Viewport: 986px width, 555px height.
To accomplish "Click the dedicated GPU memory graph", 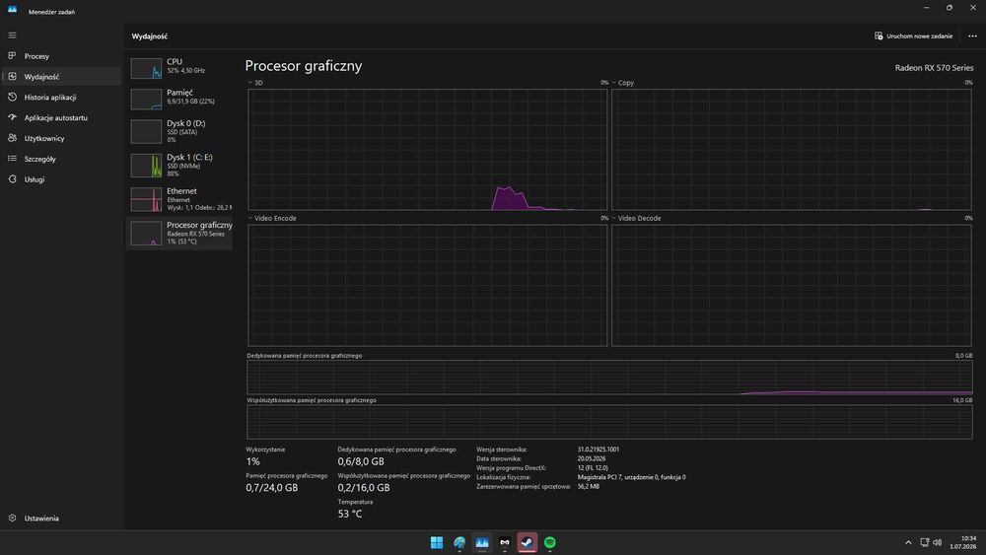I will (x=609, y=378).
